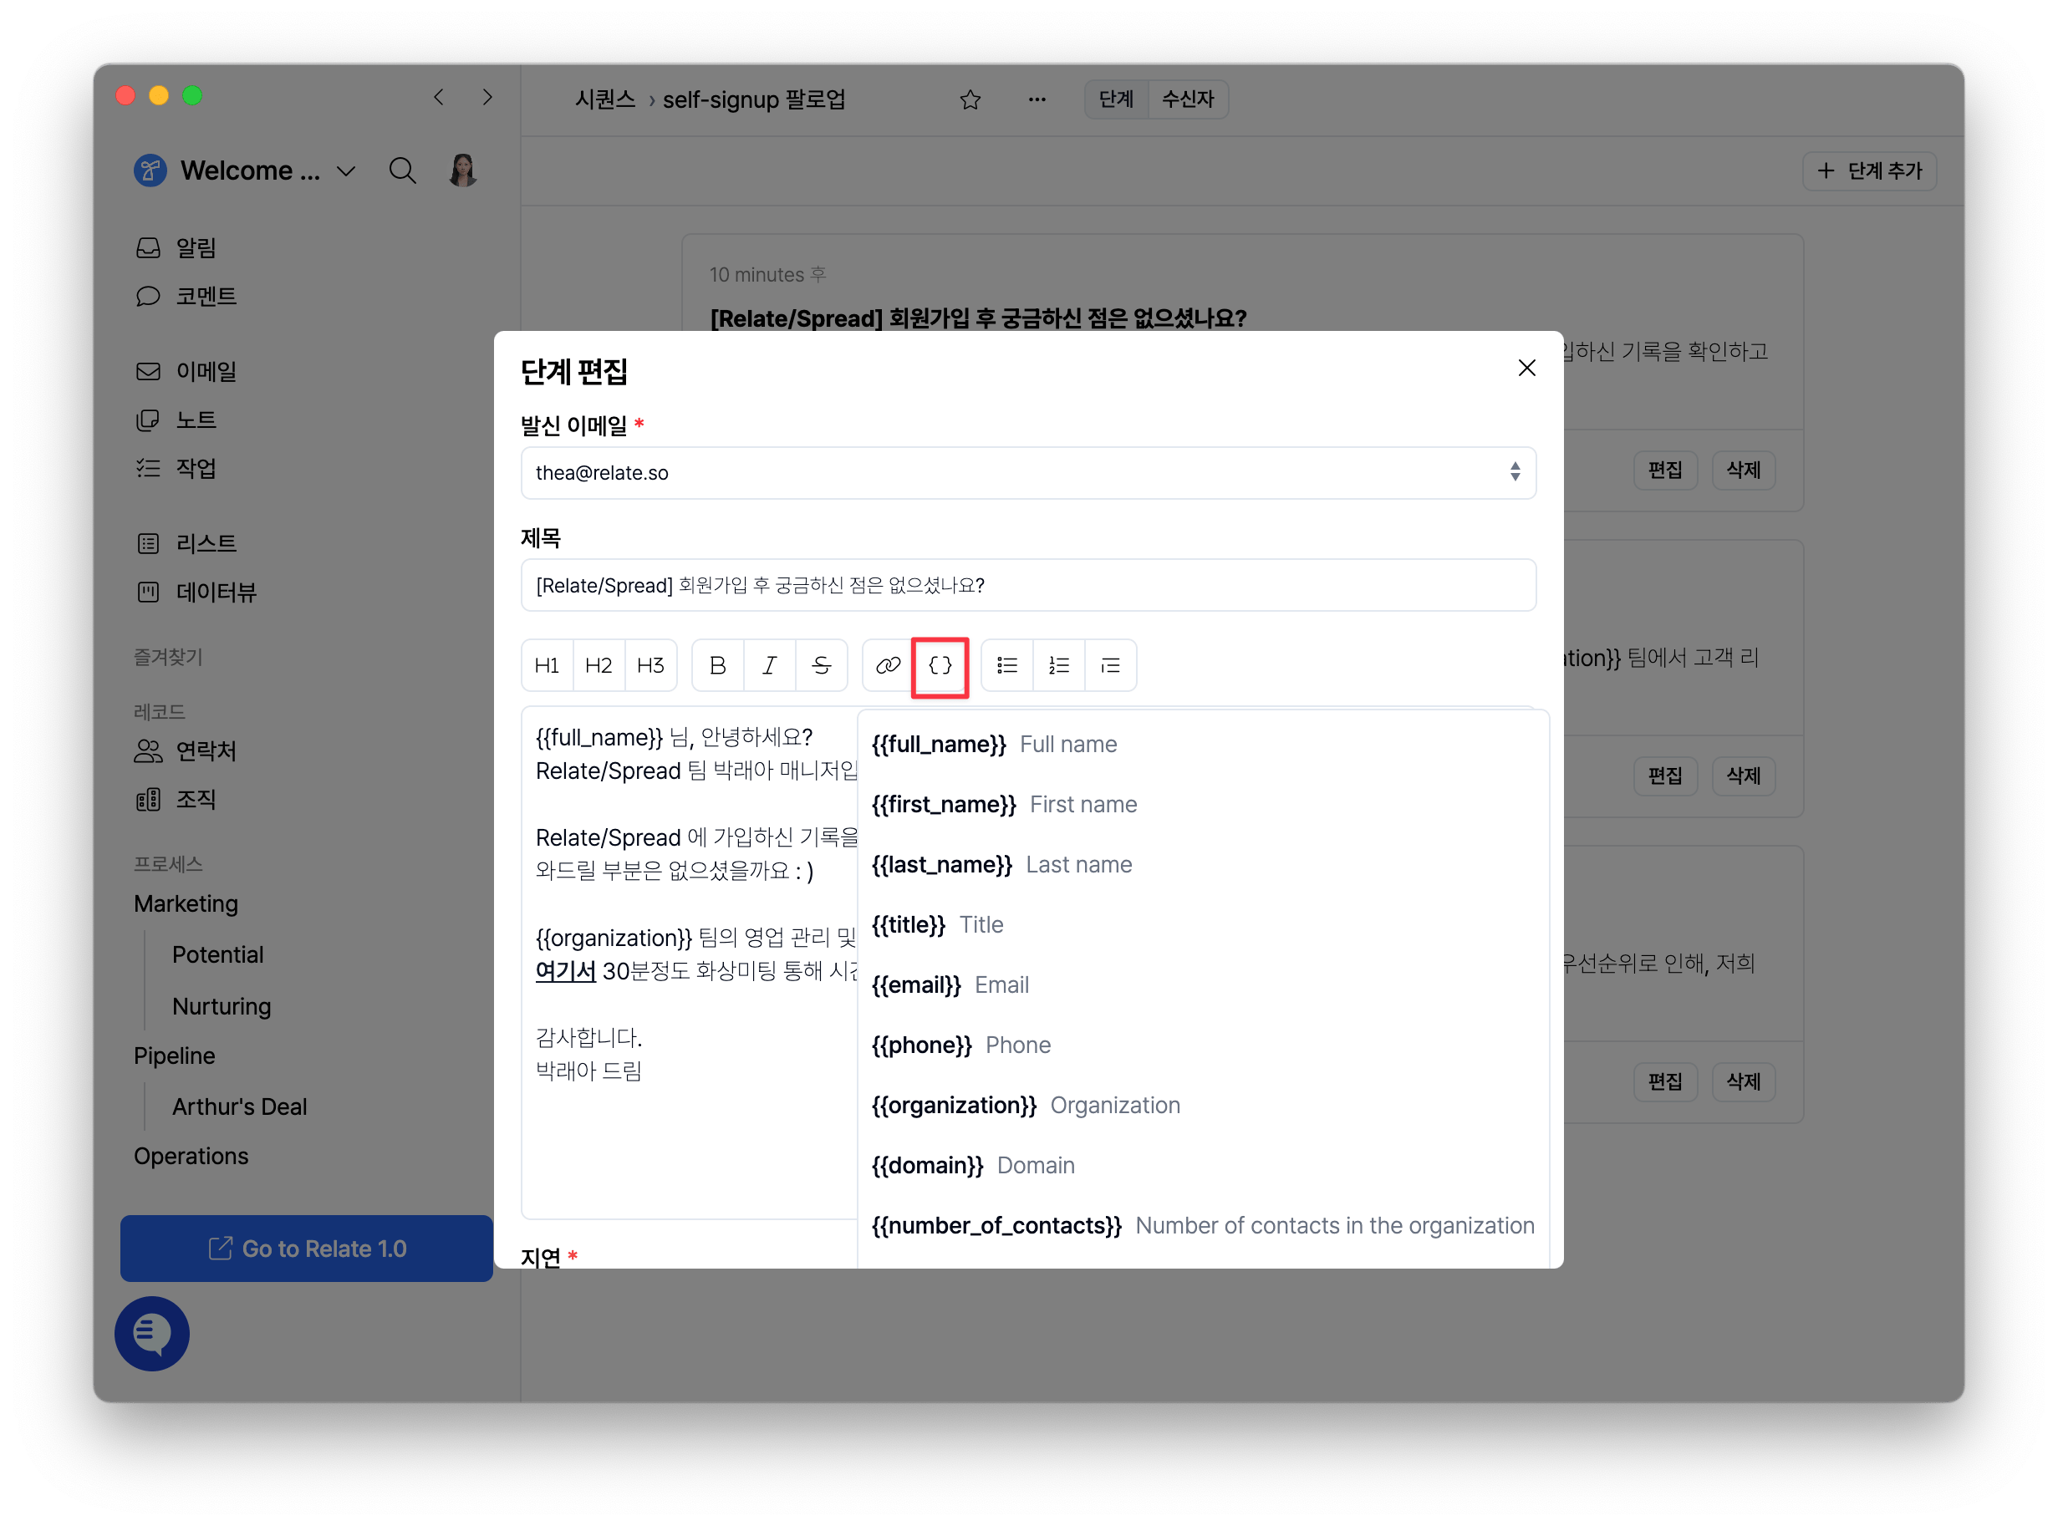This screenshot has height=1526, width=2058.
Task: Switch to the 수신자 tab
Action: click(1188, 99)
